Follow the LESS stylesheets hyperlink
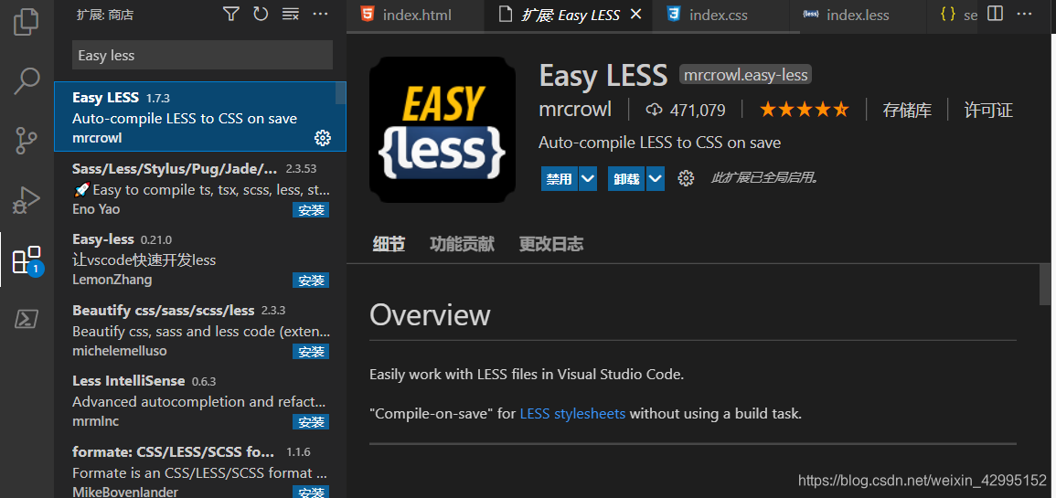1056x498 pixels. click(x=572, y=414)
